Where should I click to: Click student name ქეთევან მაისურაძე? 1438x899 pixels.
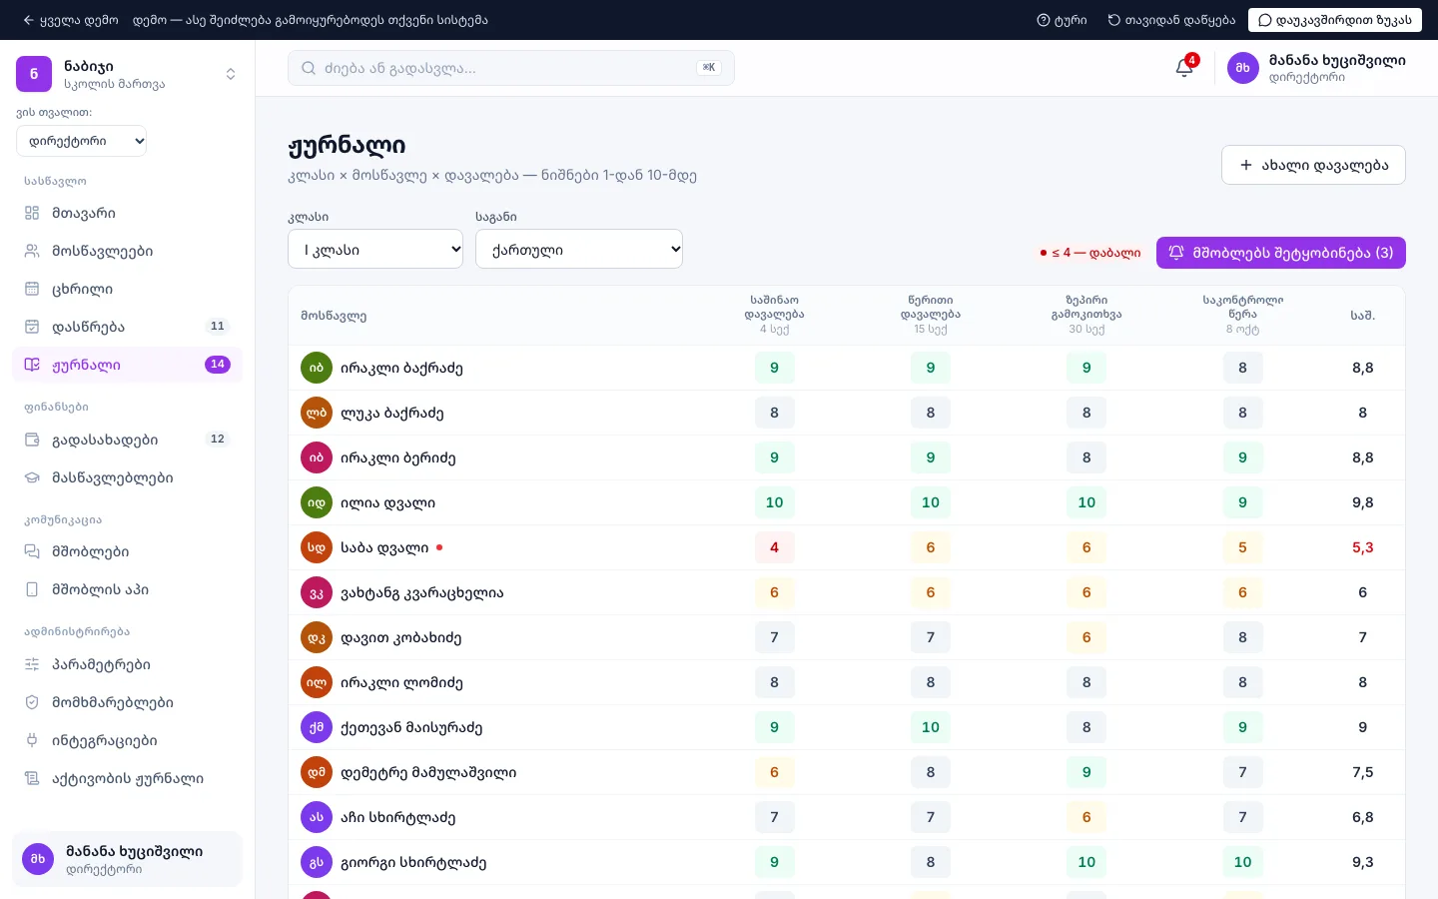click(411, 727)
